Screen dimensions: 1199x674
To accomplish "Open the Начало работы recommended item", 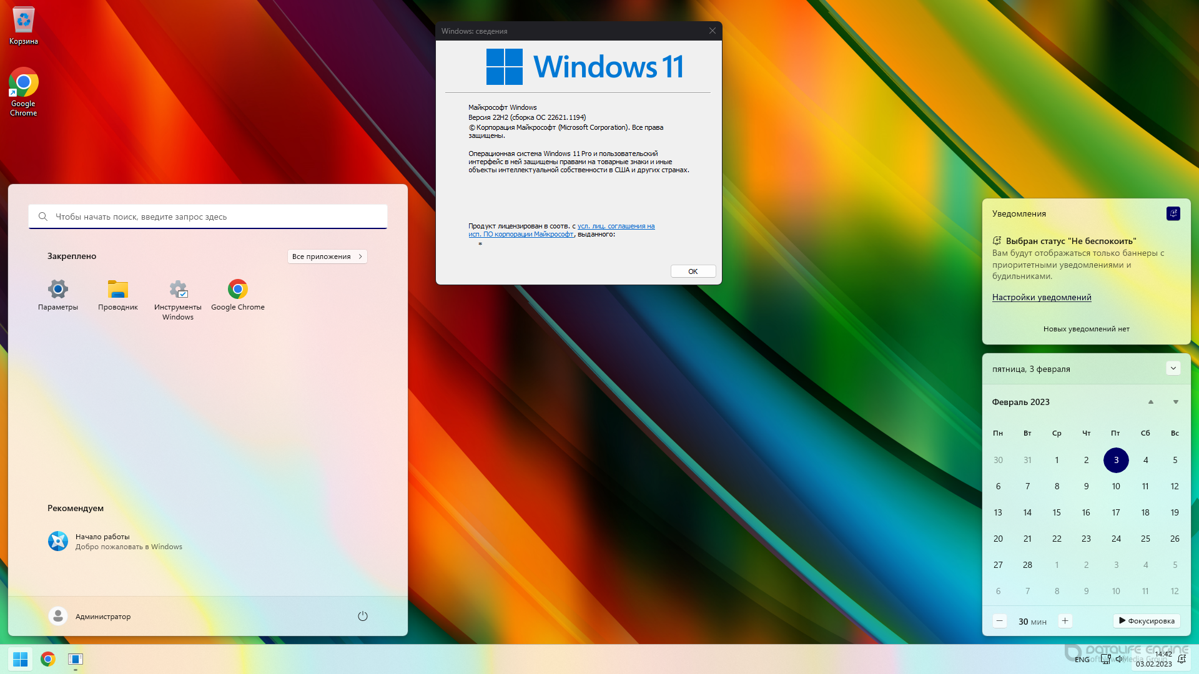I will 116,541.
